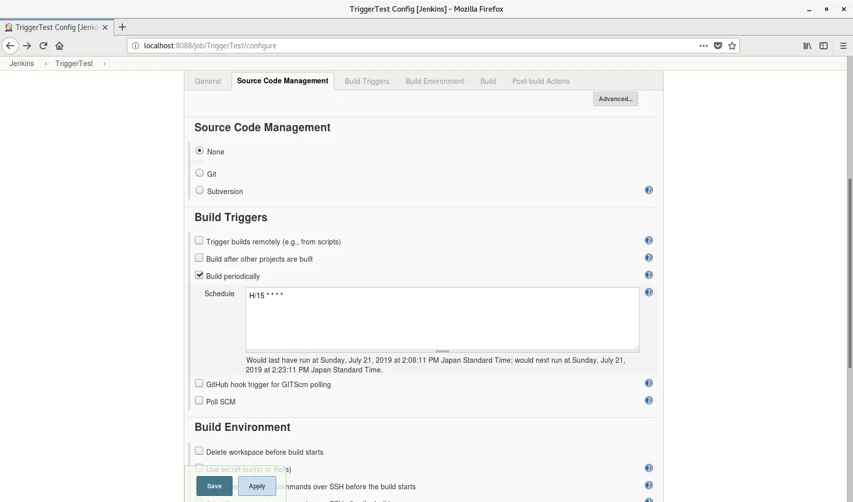Open help for Poll SCM
This screenshot has height=502, width=853.
pyautogui.click(x=649, y=400)
